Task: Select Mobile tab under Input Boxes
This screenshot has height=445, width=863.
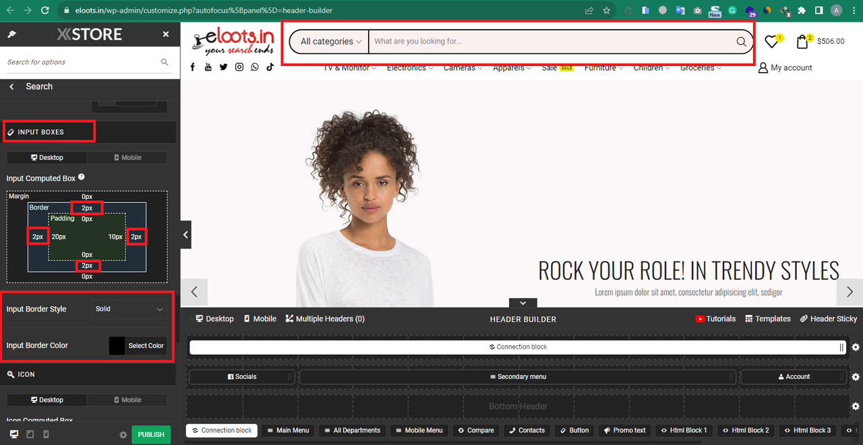Action: point(127,157)
